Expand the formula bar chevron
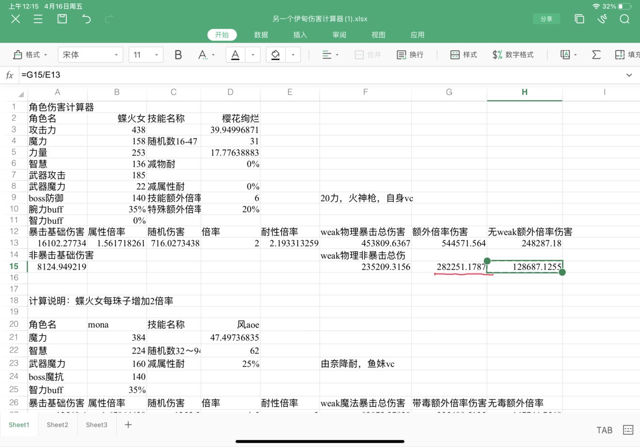The height and width of the screenshot is (447, 640). [x=629, y=75]
